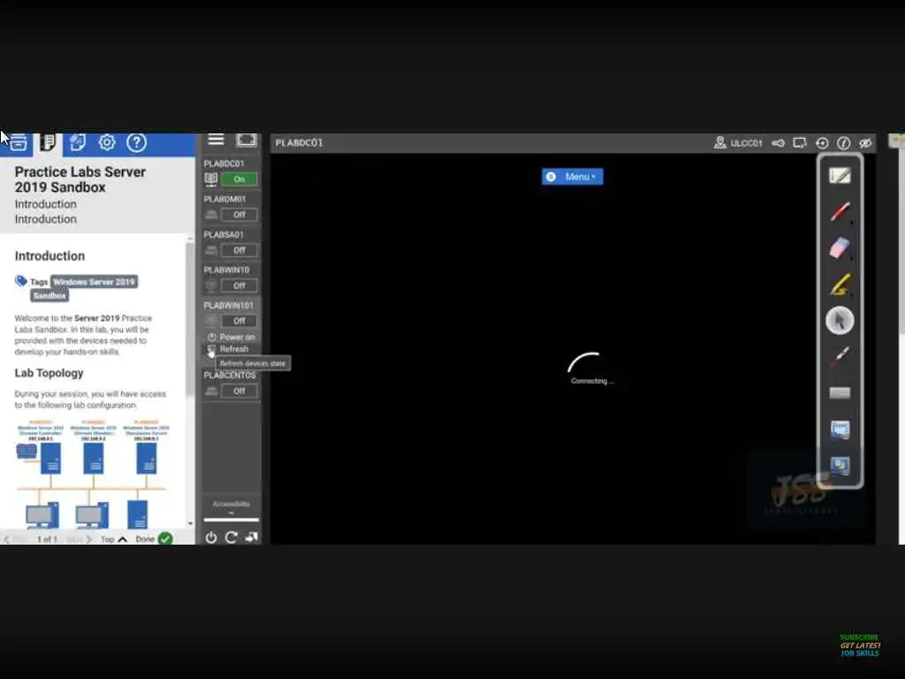Click the screen resize icon in PLABDC01 toolbar
905x679 pixels.
tap(800, 142)
